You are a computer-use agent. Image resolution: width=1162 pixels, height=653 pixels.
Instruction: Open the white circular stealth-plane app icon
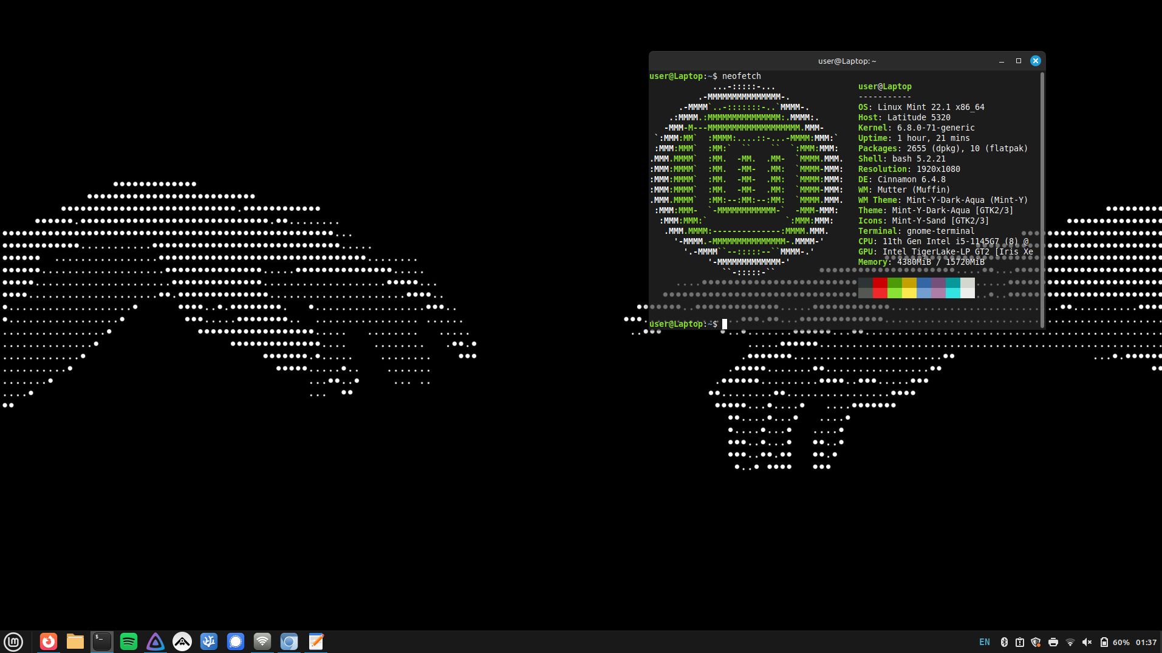[x=182, y=641]
